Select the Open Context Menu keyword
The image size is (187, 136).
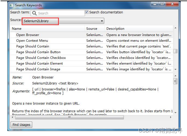[x=91, y=41]
